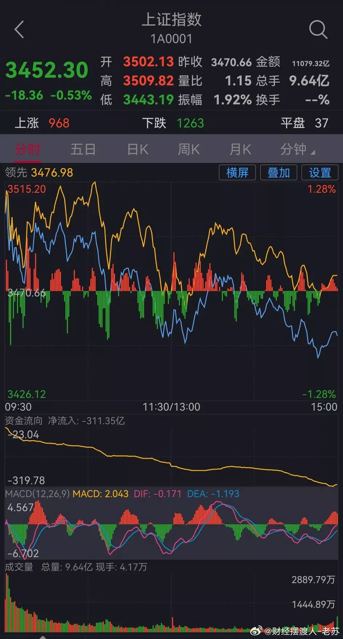Viewport: 343px width, 639px height.
Task: Select the 分时 intraday tab
Action: coord(28,149)
